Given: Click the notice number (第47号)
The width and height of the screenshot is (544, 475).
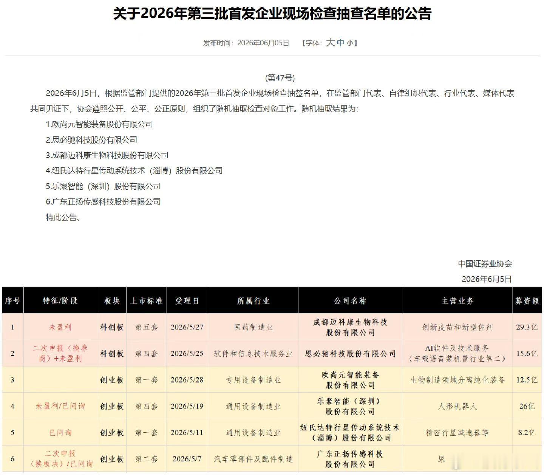Looking at the screenshot, I should pyautogui.click(x=280, y=78).
